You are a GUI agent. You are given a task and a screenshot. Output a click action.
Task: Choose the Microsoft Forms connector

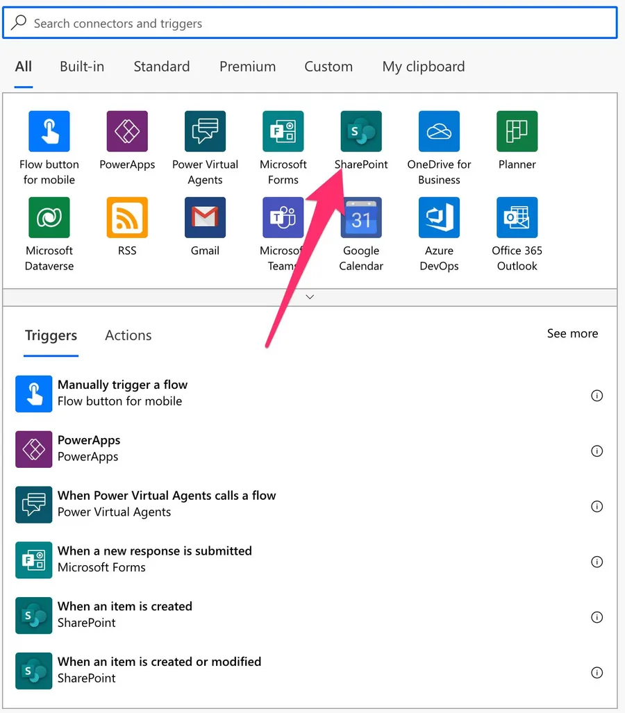tap(283, 131)
